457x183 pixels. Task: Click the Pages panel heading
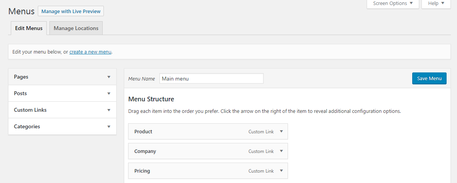click(21, 77)
